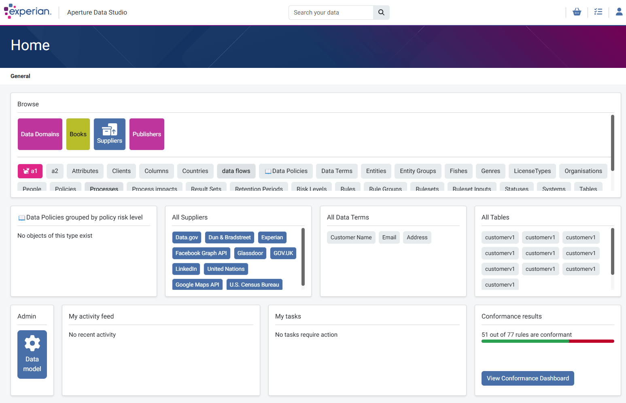Open the user profile icon
Image resolution: width=626 pixels, height=403 pixels.
pos(619,12)
